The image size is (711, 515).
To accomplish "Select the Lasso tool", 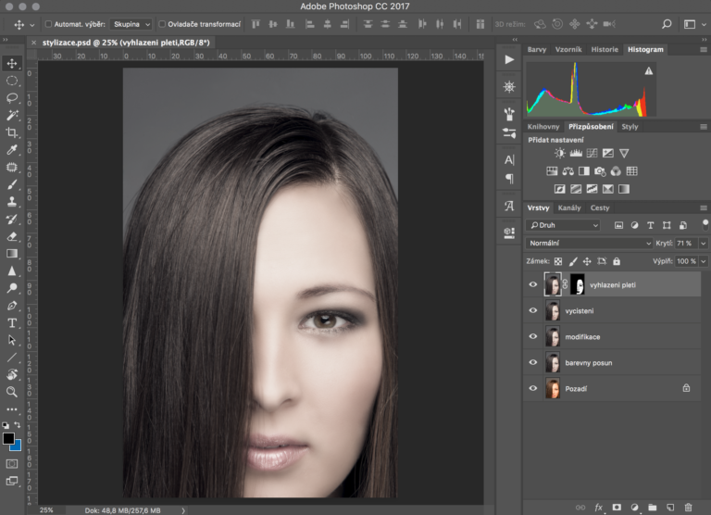I will 12,97.
